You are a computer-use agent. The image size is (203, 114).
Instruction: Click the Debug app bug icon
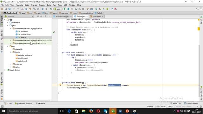point(68,9)
